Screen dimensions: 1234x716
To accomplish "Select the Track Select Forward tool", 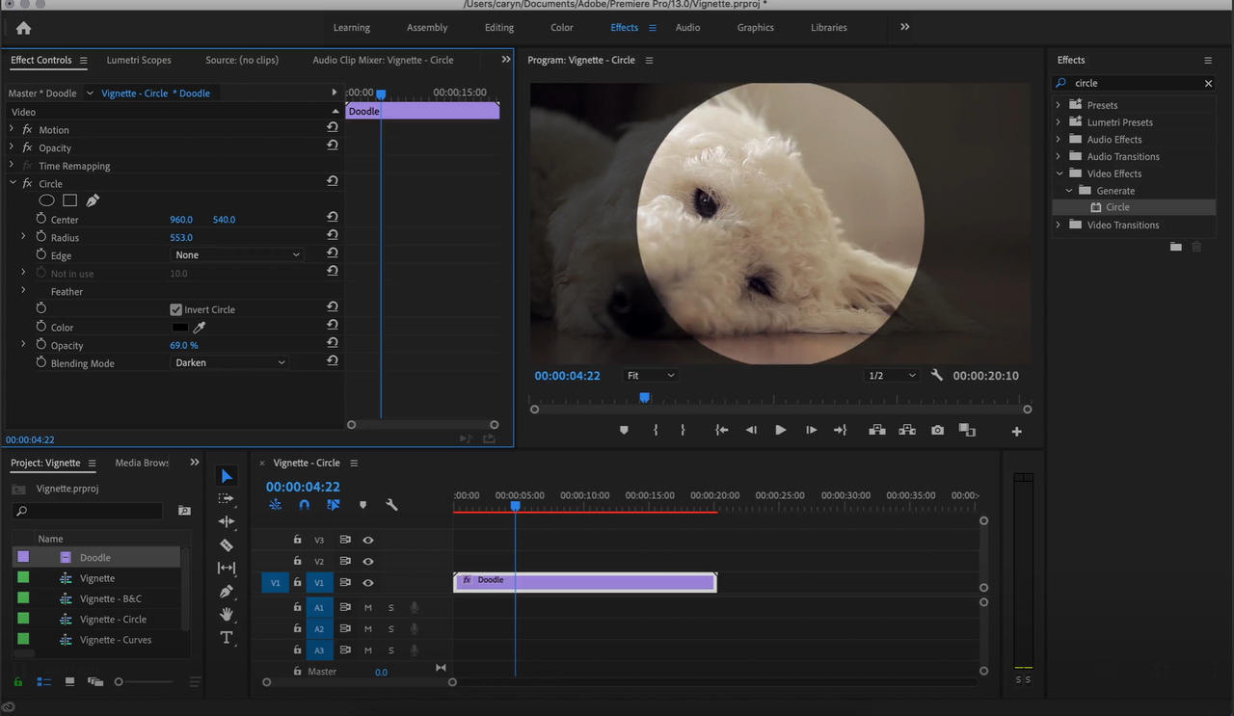I will 227,499.
